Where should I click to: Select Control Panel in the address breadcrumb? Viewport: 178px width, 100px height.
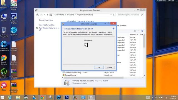pyautogui.click(x=59, y=15)
